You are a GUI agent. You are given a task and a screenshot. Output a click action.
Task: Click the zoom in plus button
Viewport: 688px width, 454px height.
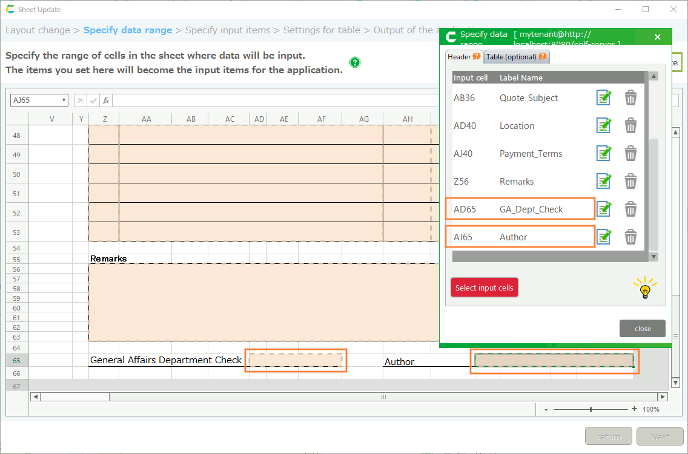(634, 409)
